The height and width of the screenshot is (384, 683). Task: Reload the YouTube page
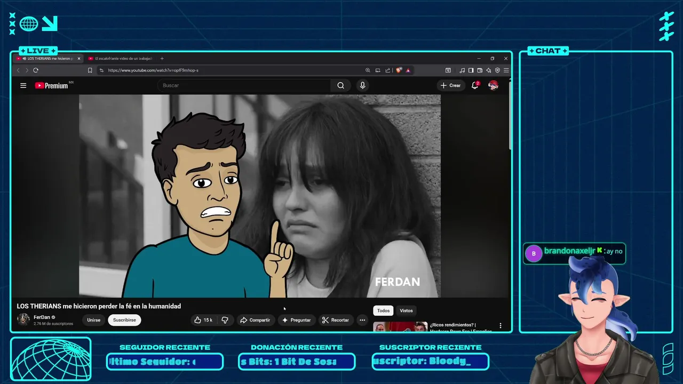pos(36,70)
